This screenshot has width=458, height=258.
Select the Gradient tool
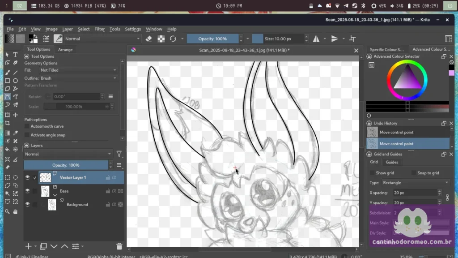7,133
